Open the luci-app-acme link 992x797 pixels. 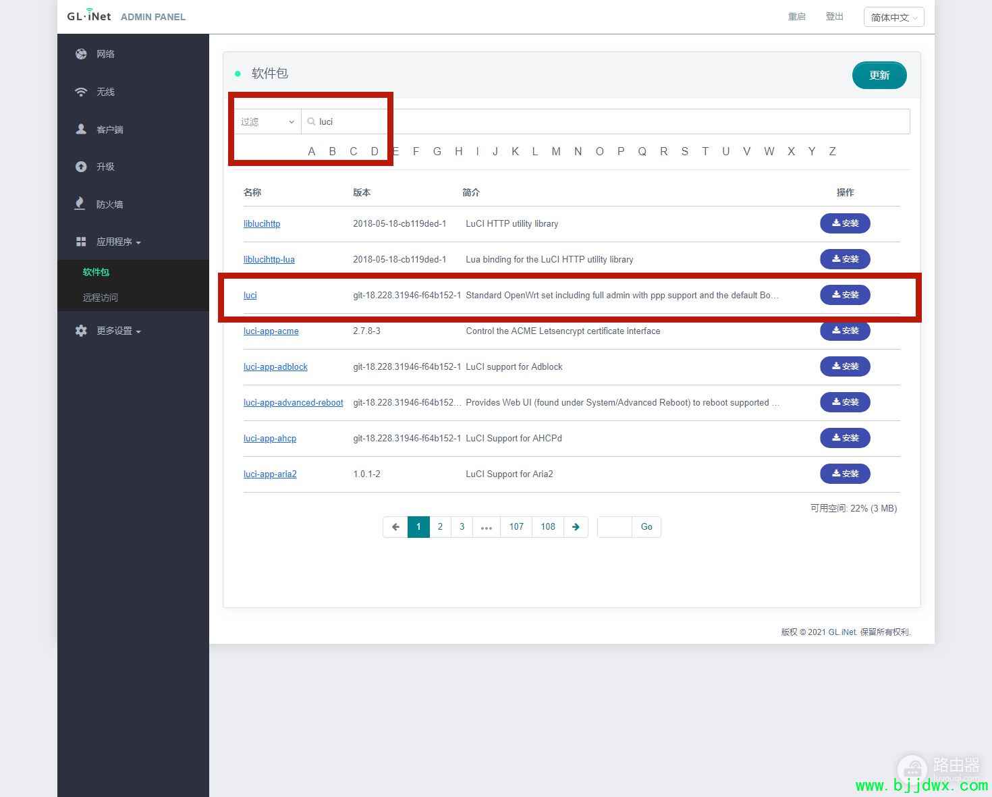271,331
